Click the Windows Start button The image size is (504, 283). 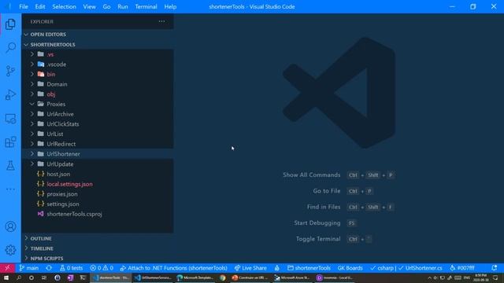(x=6, y=277)
